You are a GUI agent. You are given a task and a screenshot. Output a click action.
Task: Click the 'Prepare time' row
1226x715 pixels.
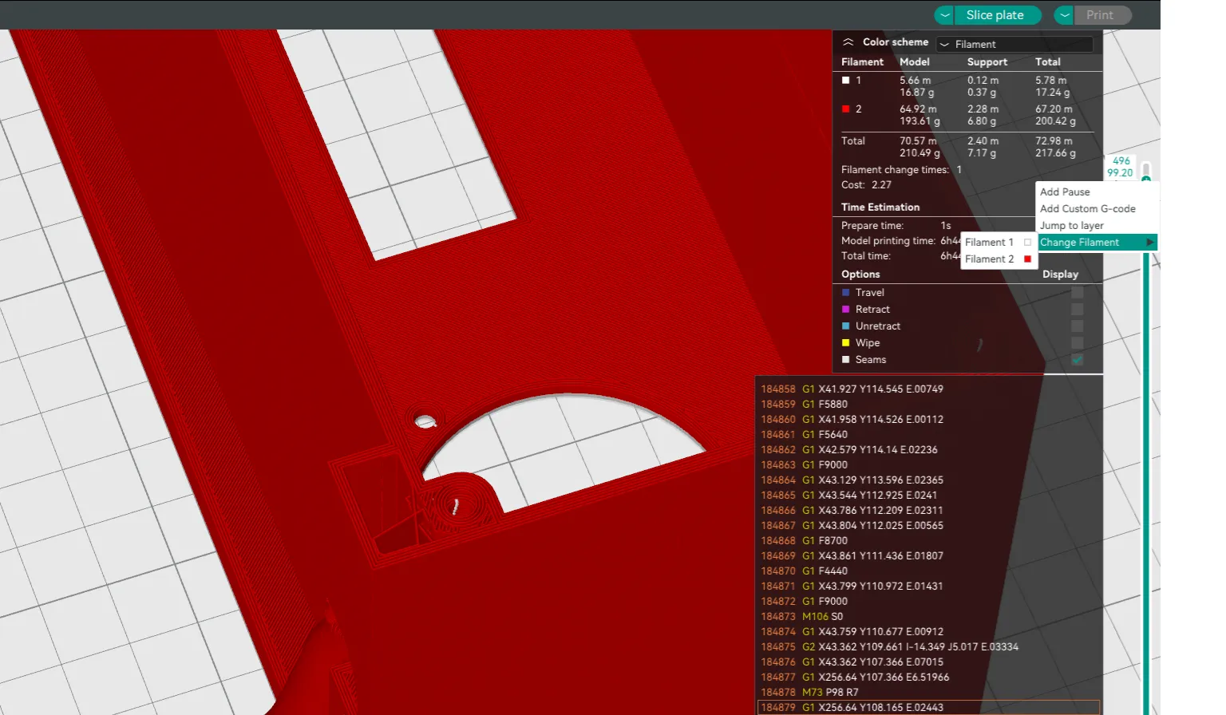click(896, 226)
